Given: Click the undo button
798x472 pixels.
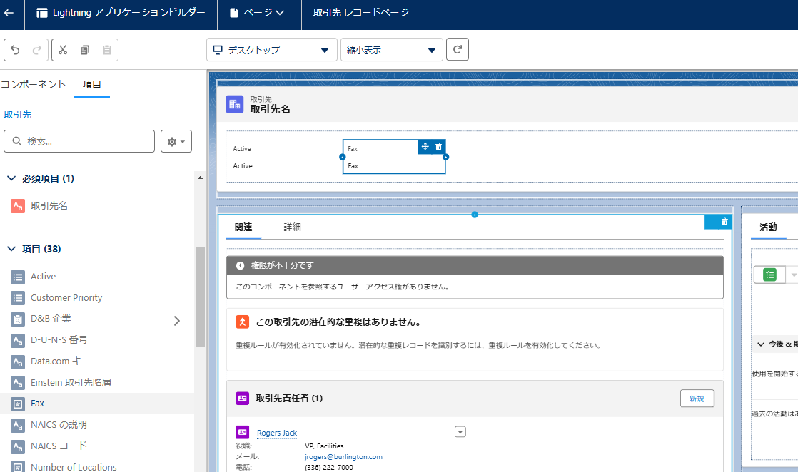Looking at the screenshot, I should [15, 50].
